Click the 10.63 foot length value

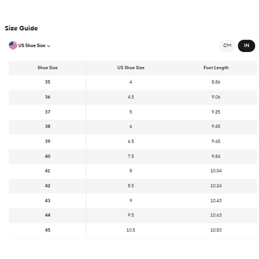[216, 215]
